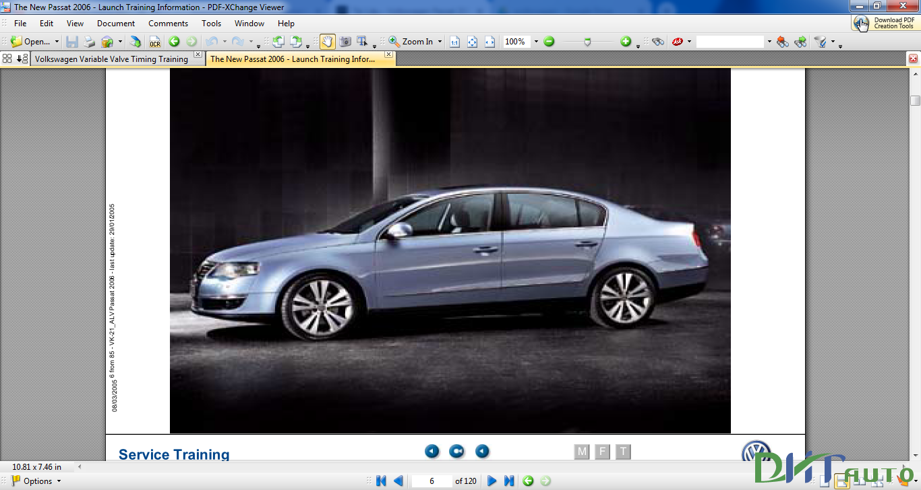Viewport: 921px width, 490px height.
Task: Select the Text Selection tool
Action: (x=362, y=41)
